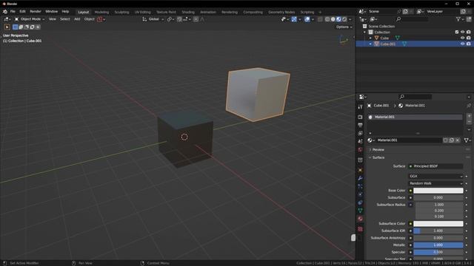The height and width of the screenshot is (266, 474).
Task: Switch to the Geometry Nodes workspace tab
Action: point(281,12)
